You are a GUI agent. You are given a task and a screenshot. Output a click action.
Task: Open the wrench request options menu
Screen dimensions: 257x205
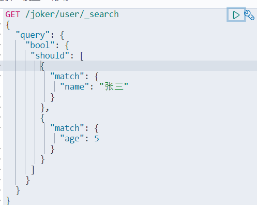(x=249, y=15)
